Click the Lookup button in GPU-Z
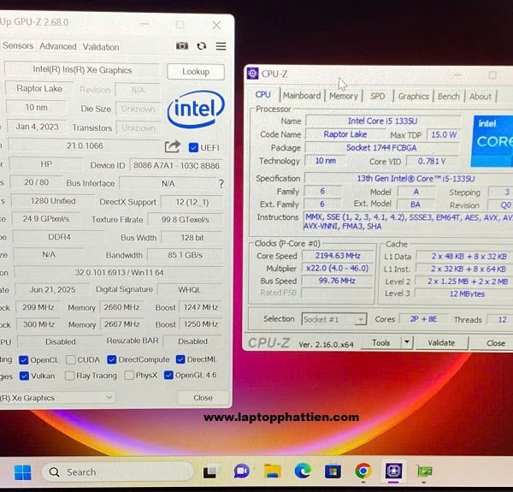The height and width of the screenshot is (492, 513). (x=196, y=72)
